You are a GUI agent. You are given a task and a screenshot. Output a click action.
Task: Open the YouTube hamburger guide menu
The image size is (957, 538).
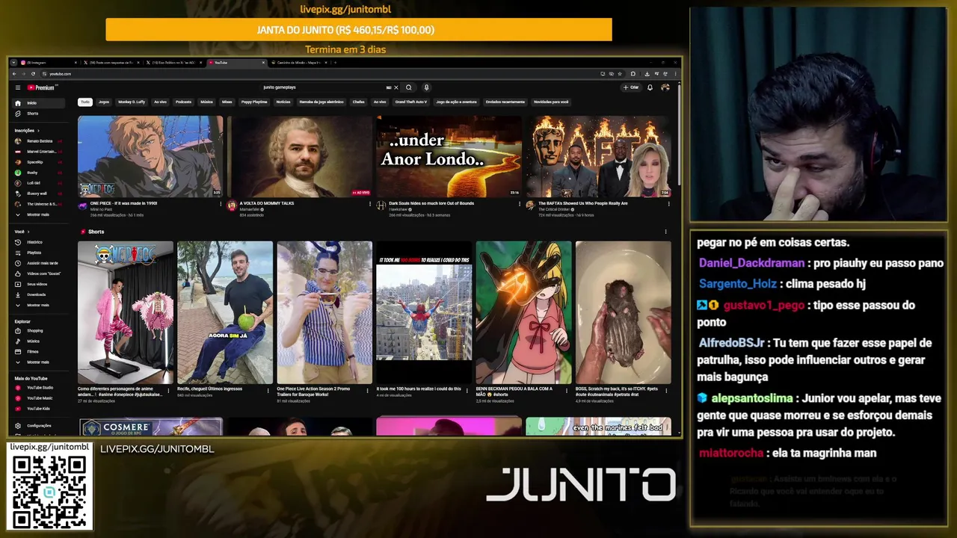point(18,87)
